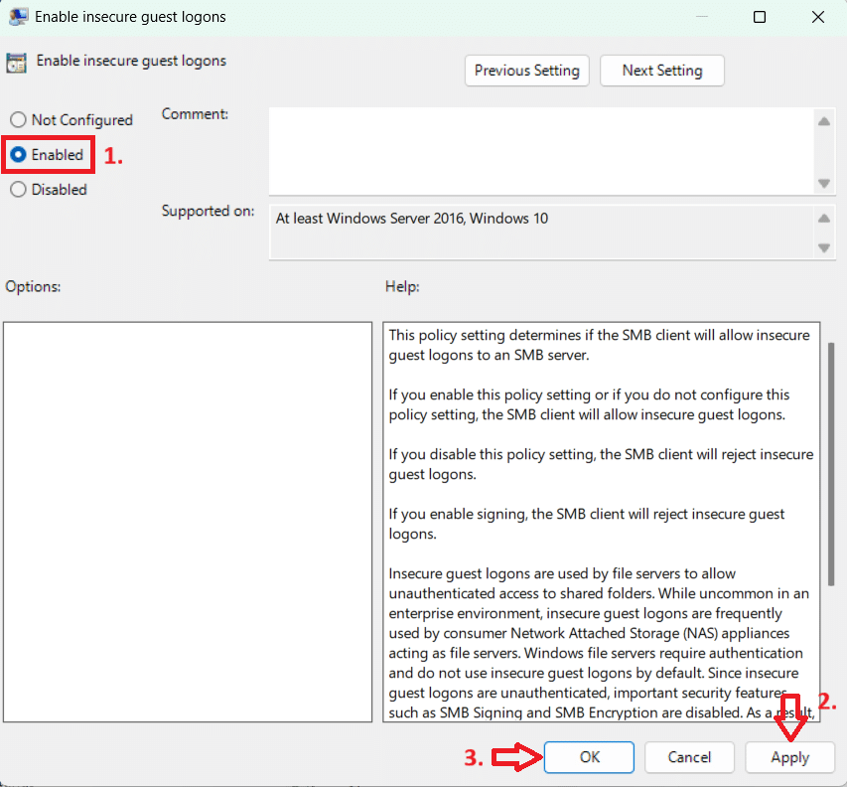847x787 pixels.
Task: Set the policy to Disabled
Action: click(18, 190)
